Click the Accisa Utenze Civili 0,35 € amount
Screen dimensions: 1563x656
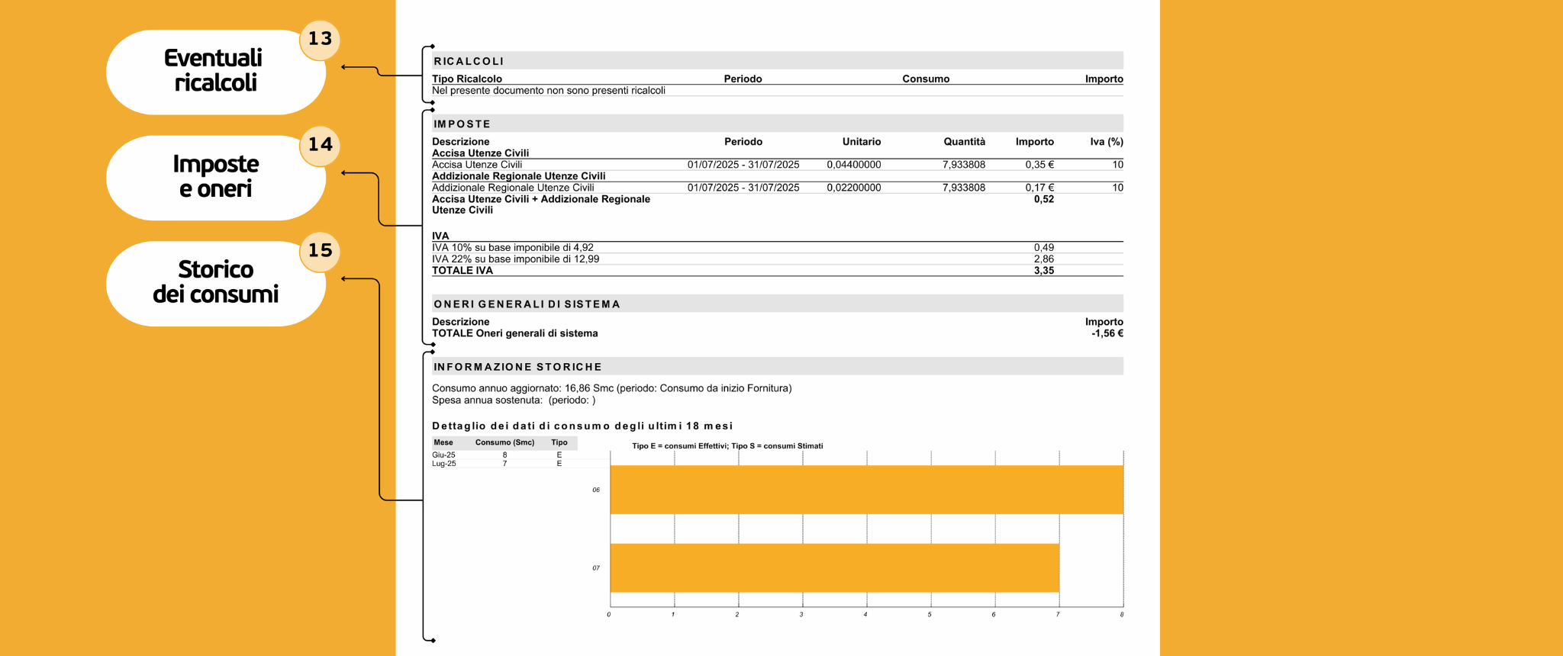coord(1039,165)
